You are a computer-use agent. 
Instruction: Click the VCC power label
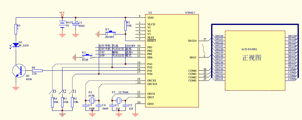pyautogui.click(x=62, y=13)
